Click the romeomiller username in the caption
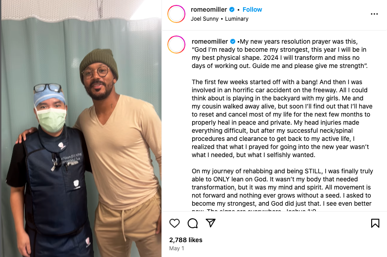The width and height of the screenshot is (387, 257). [210, 41]
